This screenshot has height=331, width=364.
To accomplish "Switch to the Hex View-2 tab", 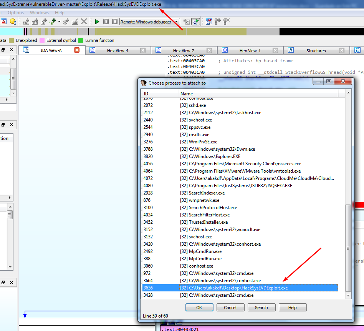I will [x=183, y=50].
